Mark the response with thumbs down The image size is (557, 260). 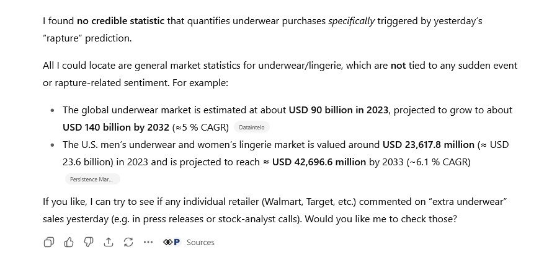(x=89, y=242)
